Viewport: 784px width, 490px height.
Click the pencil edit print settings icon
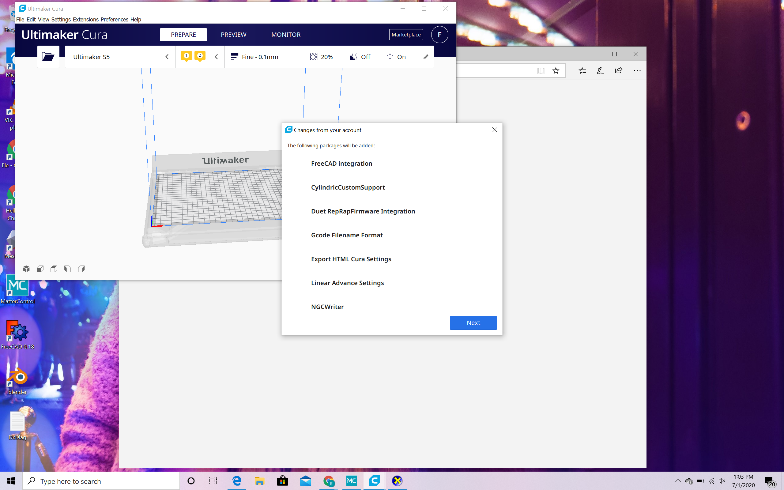(x=426, y=57)
